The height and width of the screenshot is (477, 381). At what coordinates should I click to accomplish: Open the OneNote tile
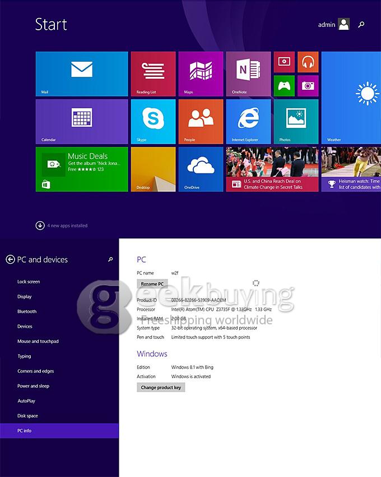click(x=248, y=74)
